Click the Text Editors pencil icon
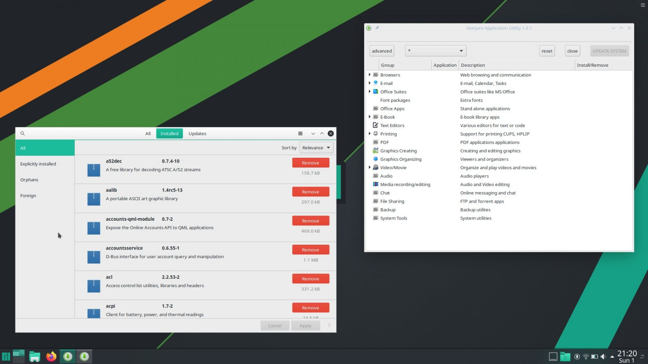Viewport: 648px width, 364px height. pos(376,125)
